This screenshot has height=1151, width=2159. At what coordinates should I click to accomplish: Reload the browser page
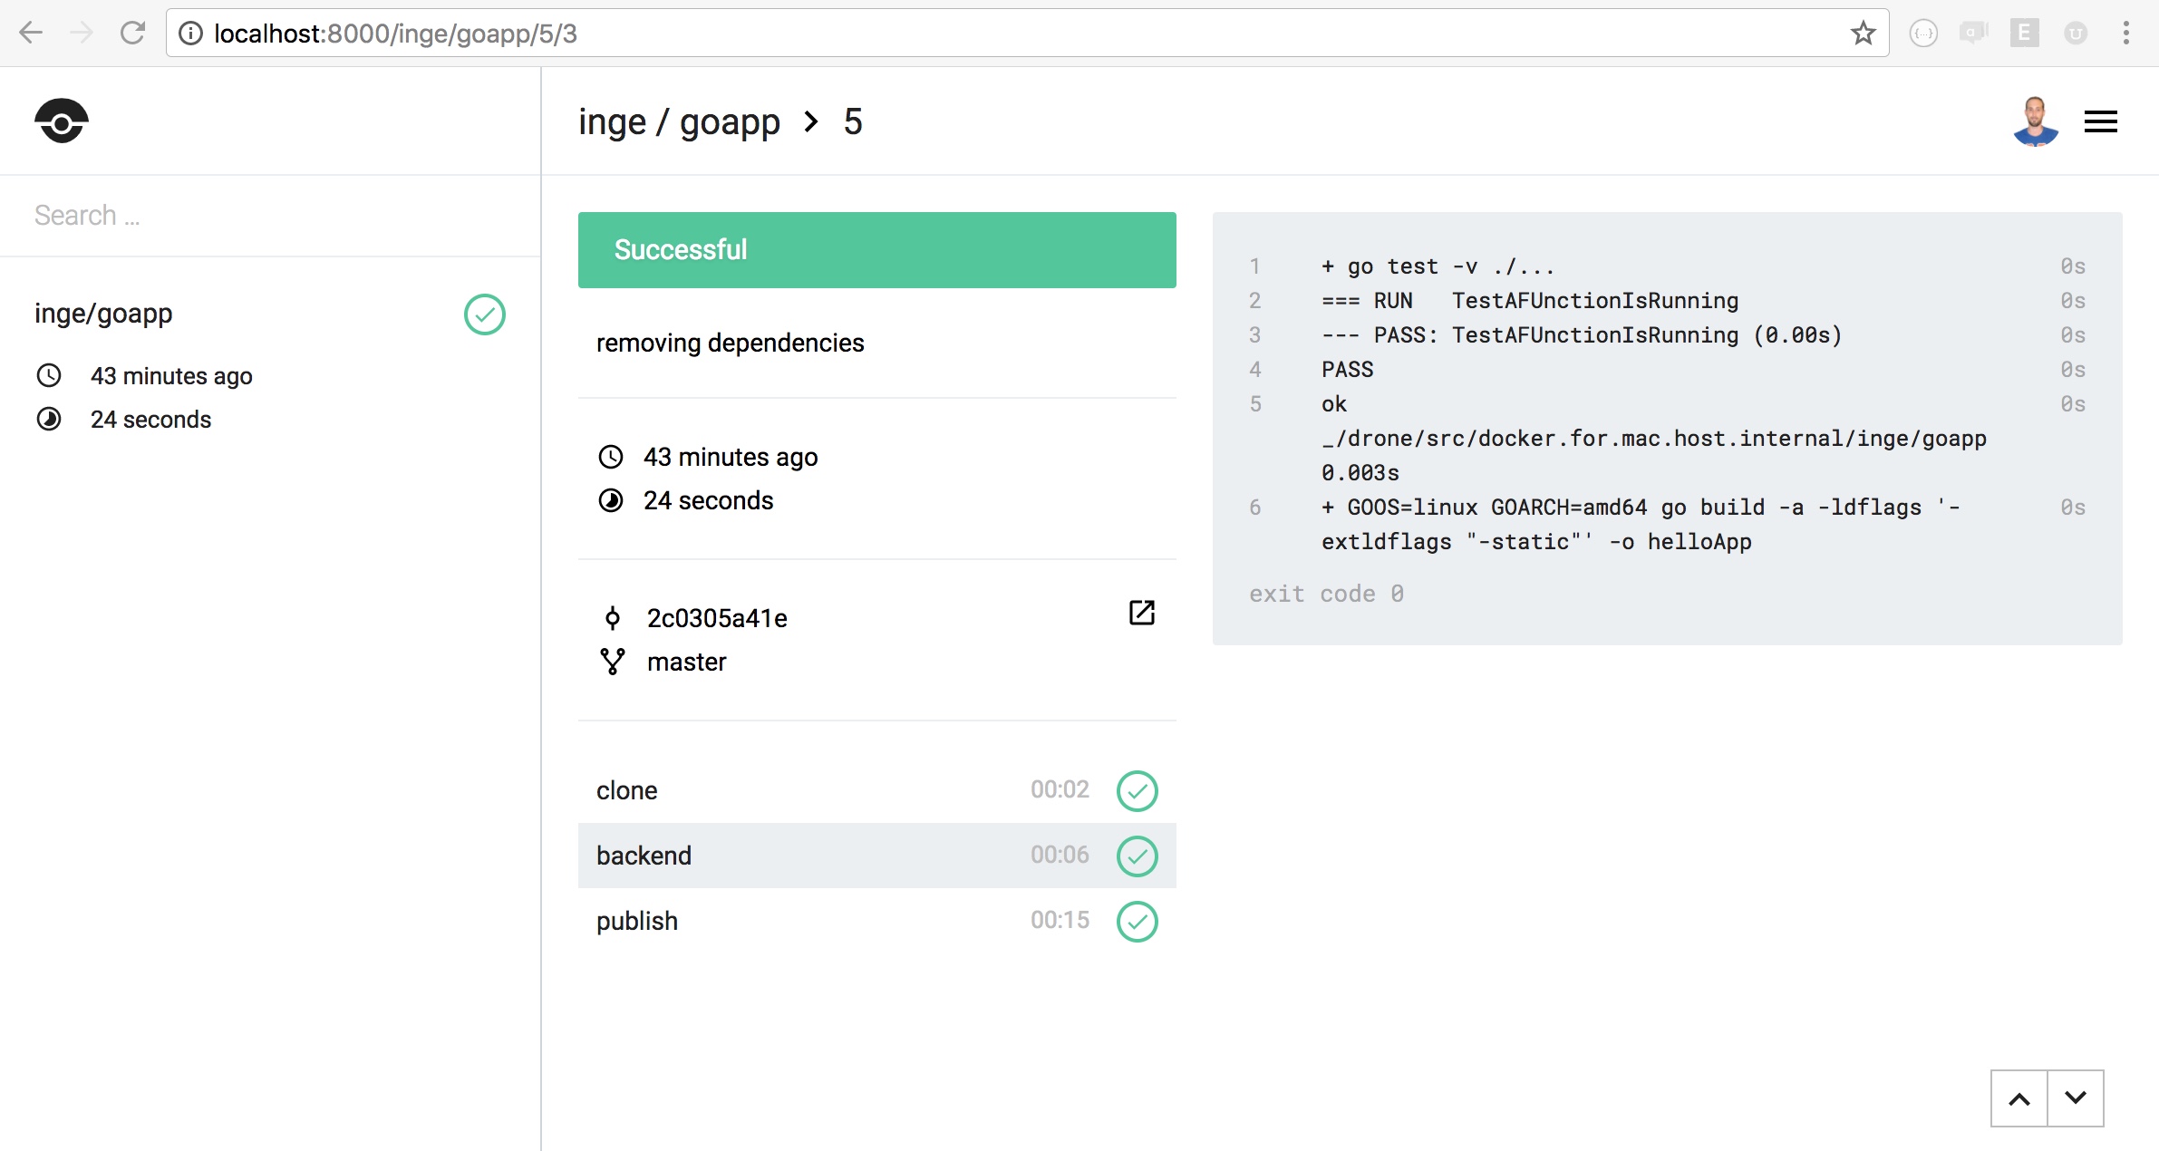133,34
